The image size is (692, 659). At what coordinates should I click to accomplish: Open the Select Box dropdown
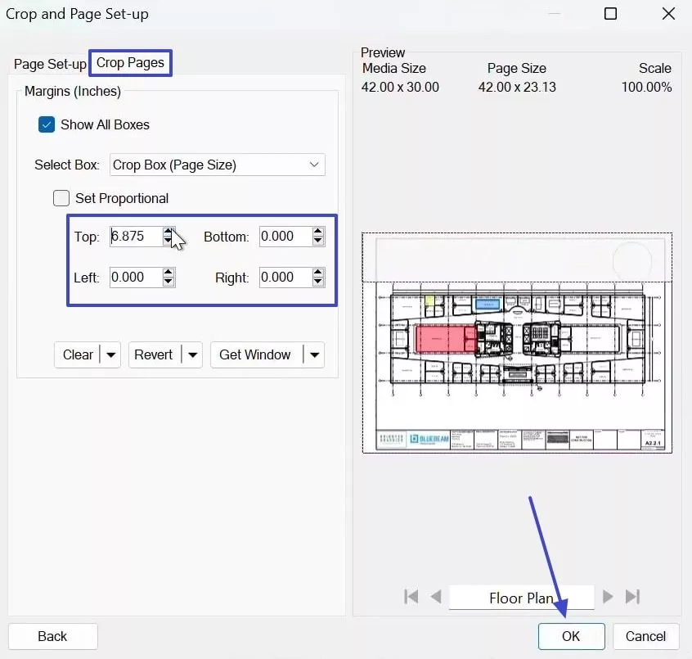pyautogui.click(x=216, y=165)
